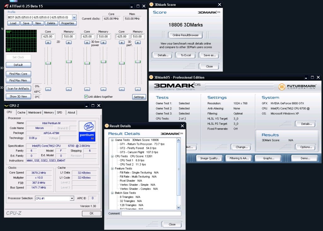Click the Futuremark Corporation logo

point(297,87)
